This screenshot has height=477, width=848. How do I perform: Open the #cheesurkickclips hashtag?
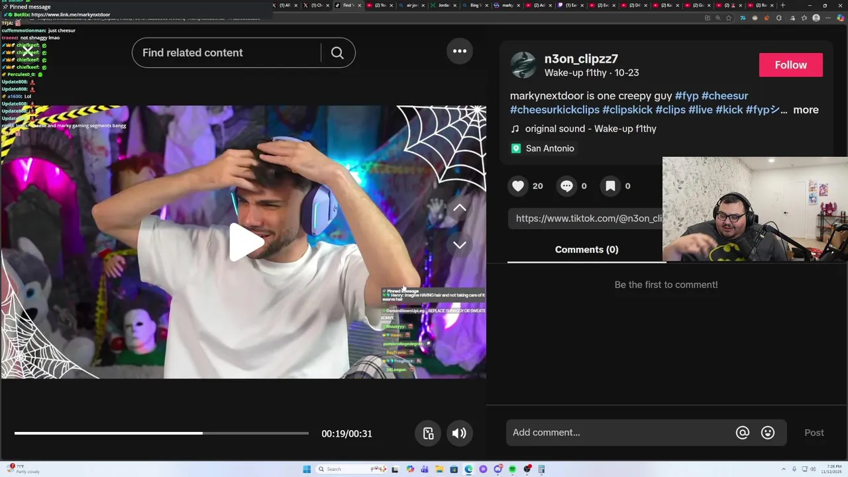click(x=555, y=110)
